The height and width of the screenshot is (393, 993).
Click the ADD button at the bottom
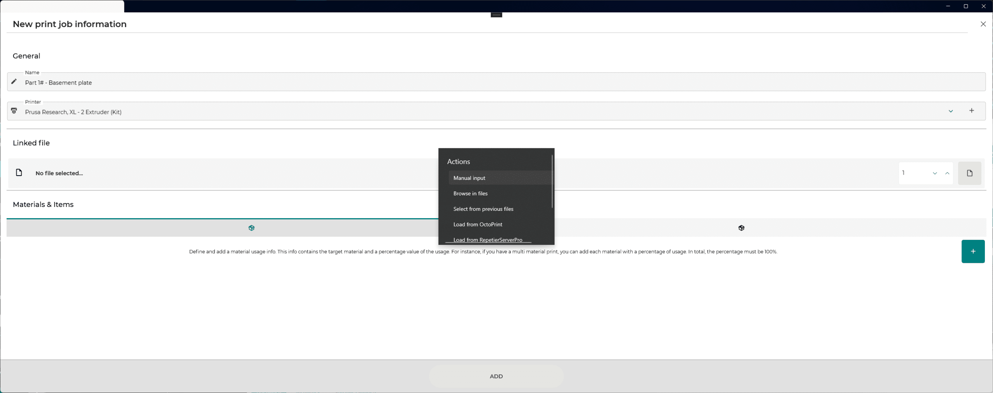point(496,376)
